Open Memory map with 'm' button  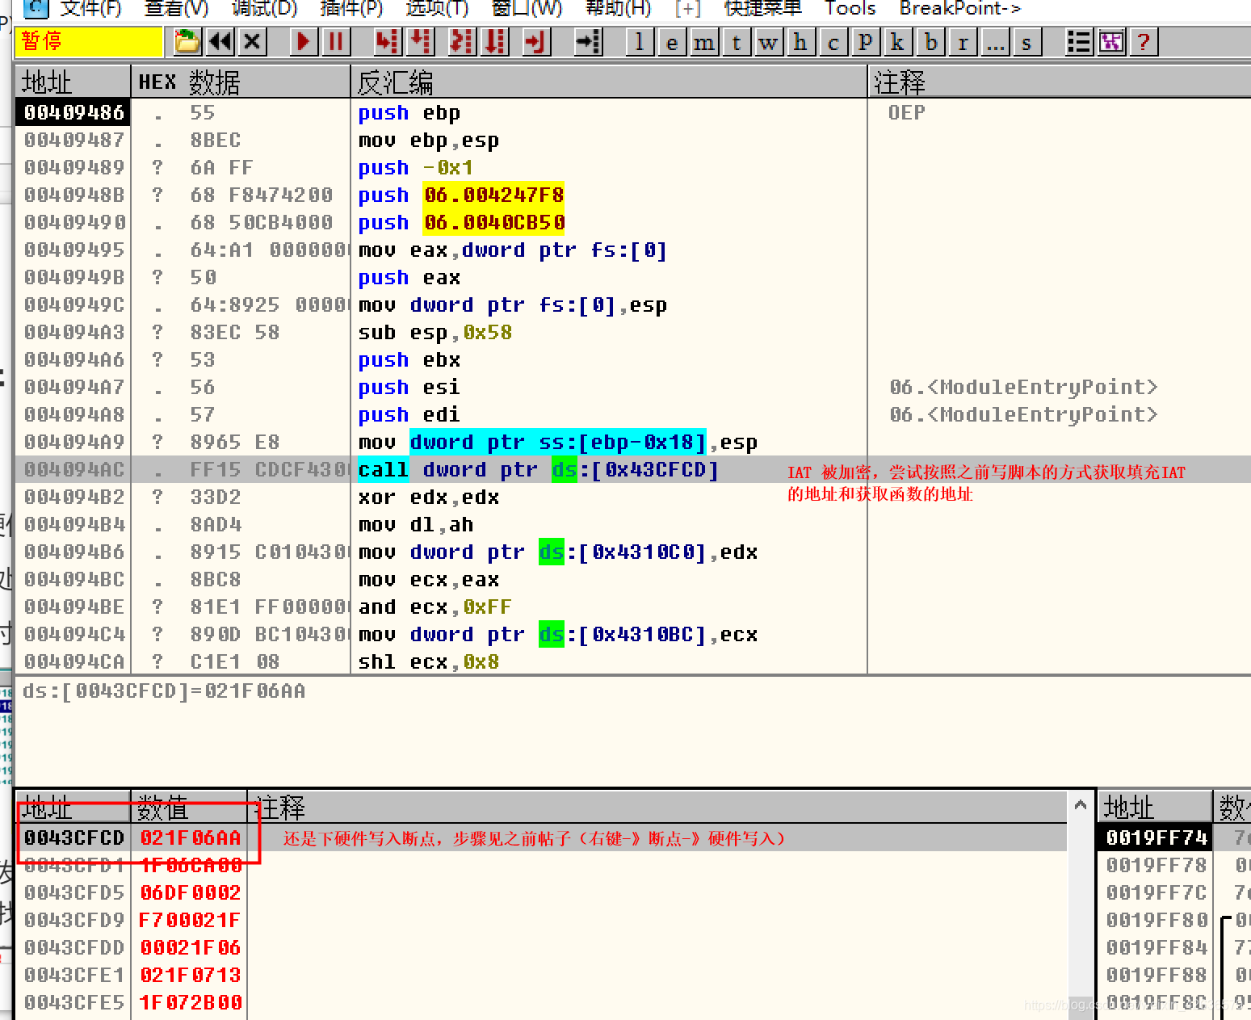coord(704,41)
